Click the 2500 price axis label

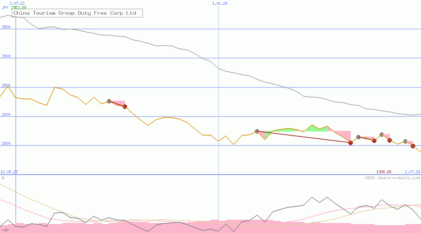pyautogui.click(x=6, y=85)
